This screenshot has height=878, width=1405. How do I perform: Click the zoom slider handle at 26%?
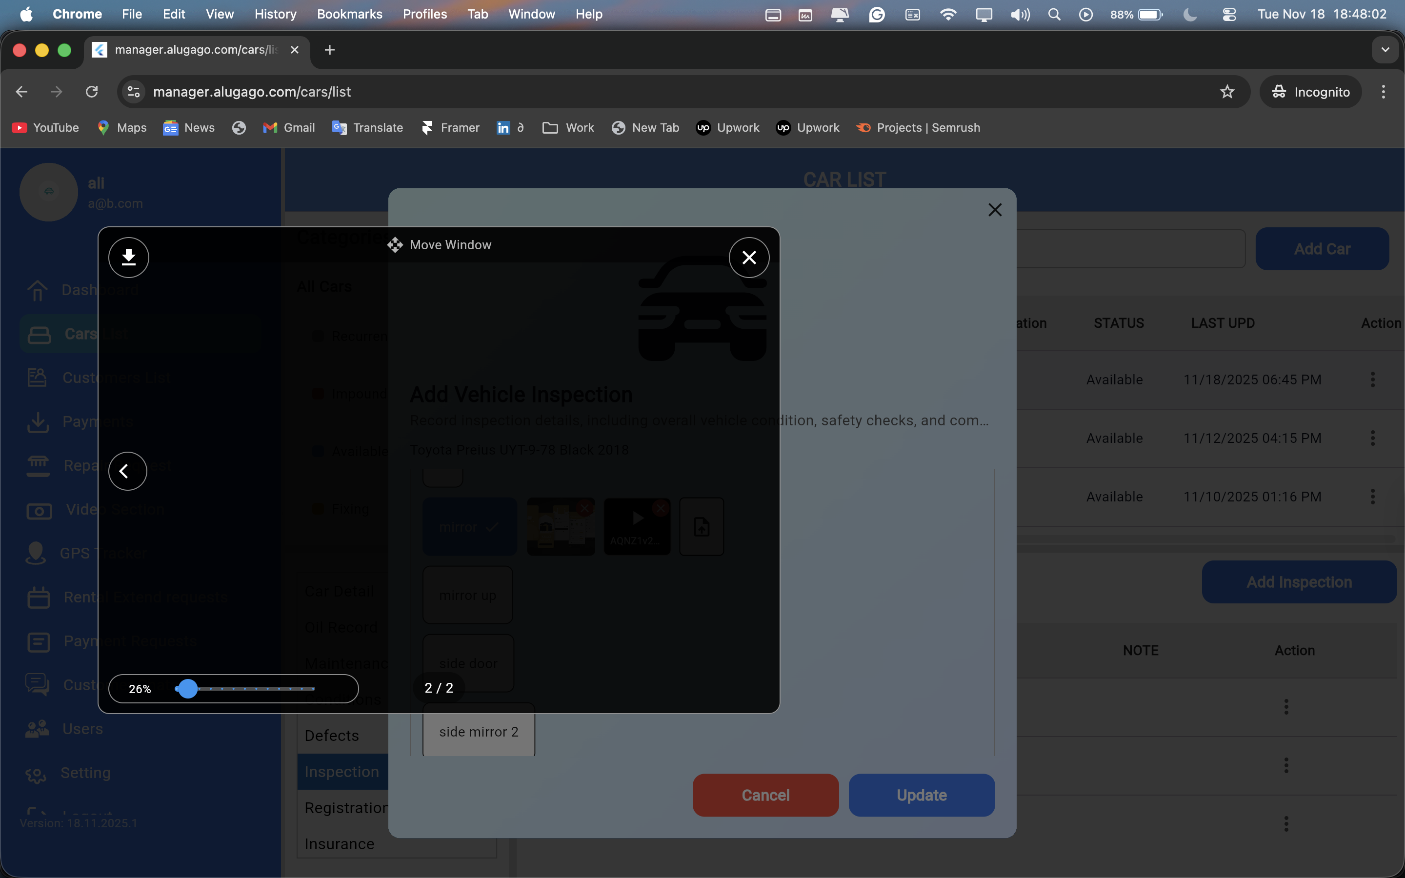coord(187,689)
